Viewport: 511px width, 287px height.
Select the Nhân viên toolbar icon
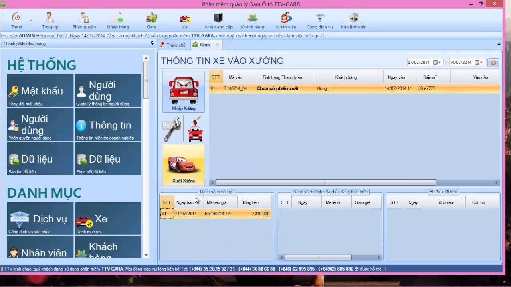(285, 20)
